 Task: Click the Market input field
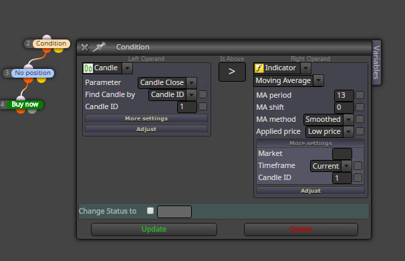[342, 154]
